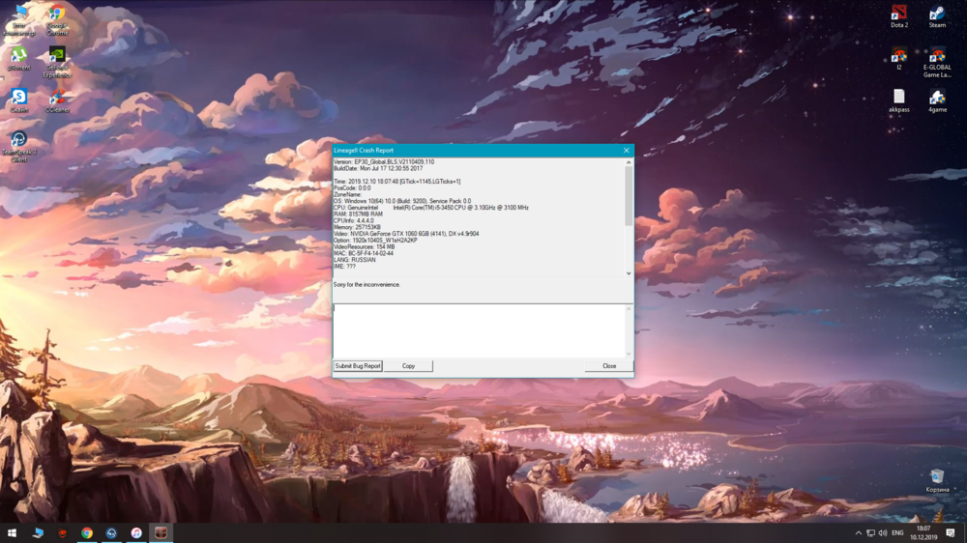Select the Recycle Bin icon

point(936,478)
